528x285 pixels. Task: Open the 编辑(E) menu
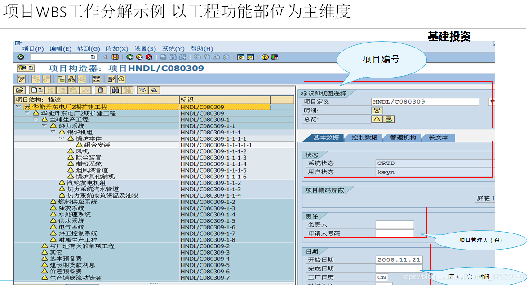61,49
